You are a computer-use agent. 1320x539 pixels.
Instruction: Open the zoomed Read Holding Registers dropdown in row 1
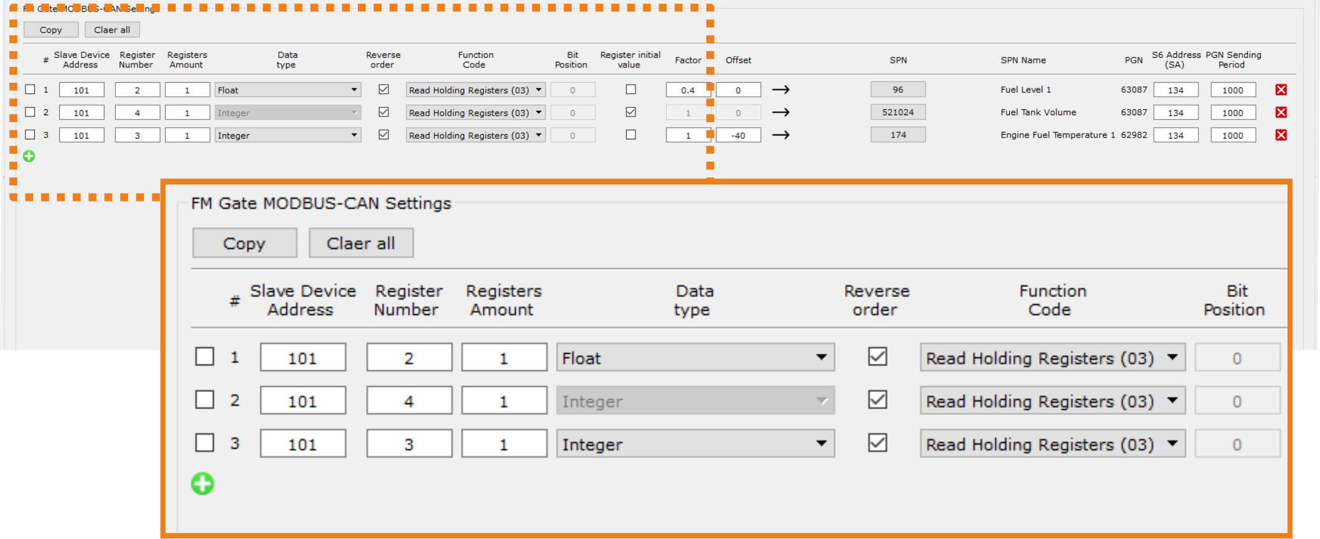(1053, 358)
